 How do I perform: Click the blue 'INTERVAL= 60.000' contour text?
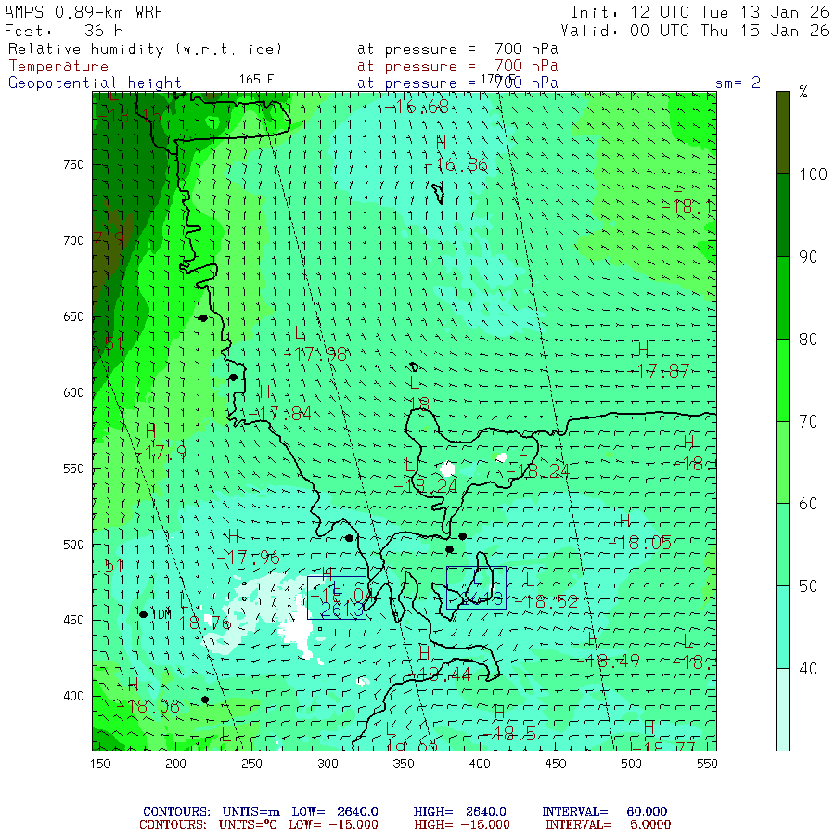pos(604,812)
